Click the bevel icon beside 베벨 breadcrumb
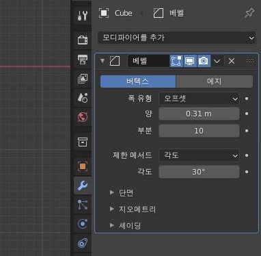This screenshot has width=261, height=256. [x=159, y=13]
